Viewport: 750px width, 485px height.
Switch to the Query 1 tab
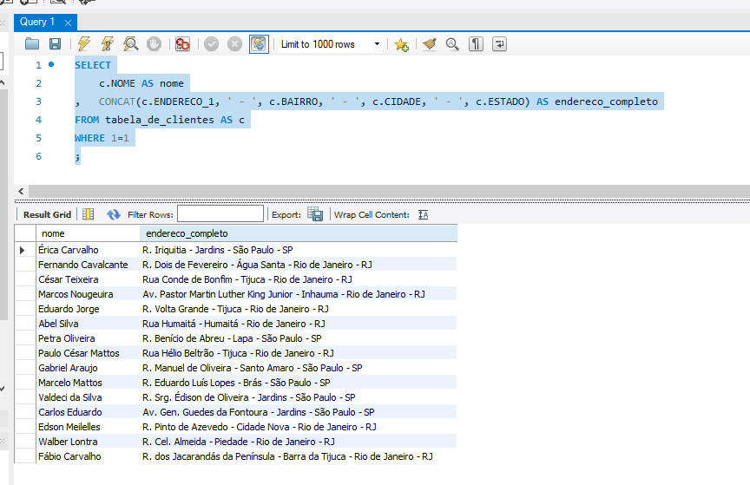tap(37, 22)
